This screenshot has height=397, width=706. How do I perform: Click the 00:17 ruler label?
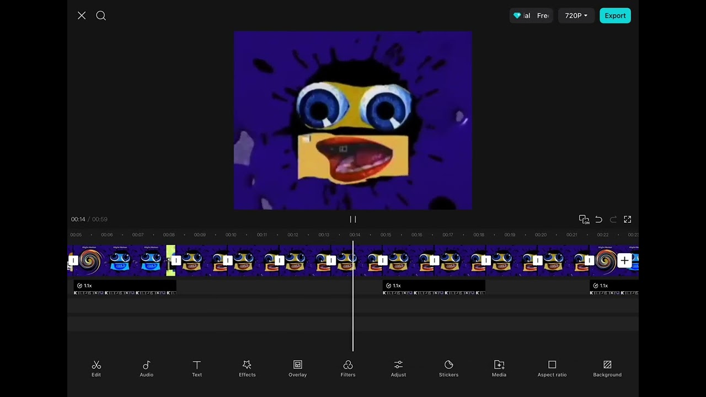(x=448, y=235)
